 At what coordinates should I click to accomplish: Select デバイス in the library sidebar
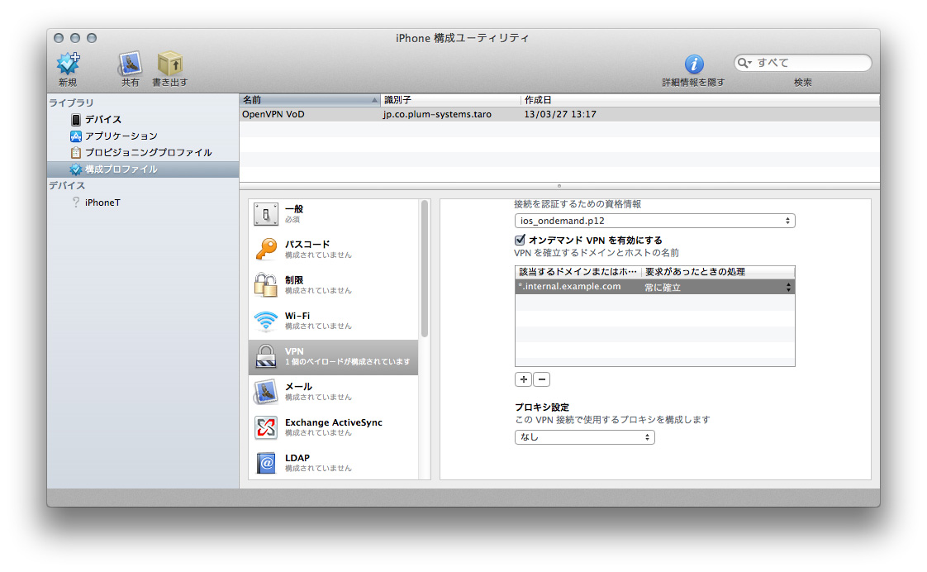click(x=103, y=120)
